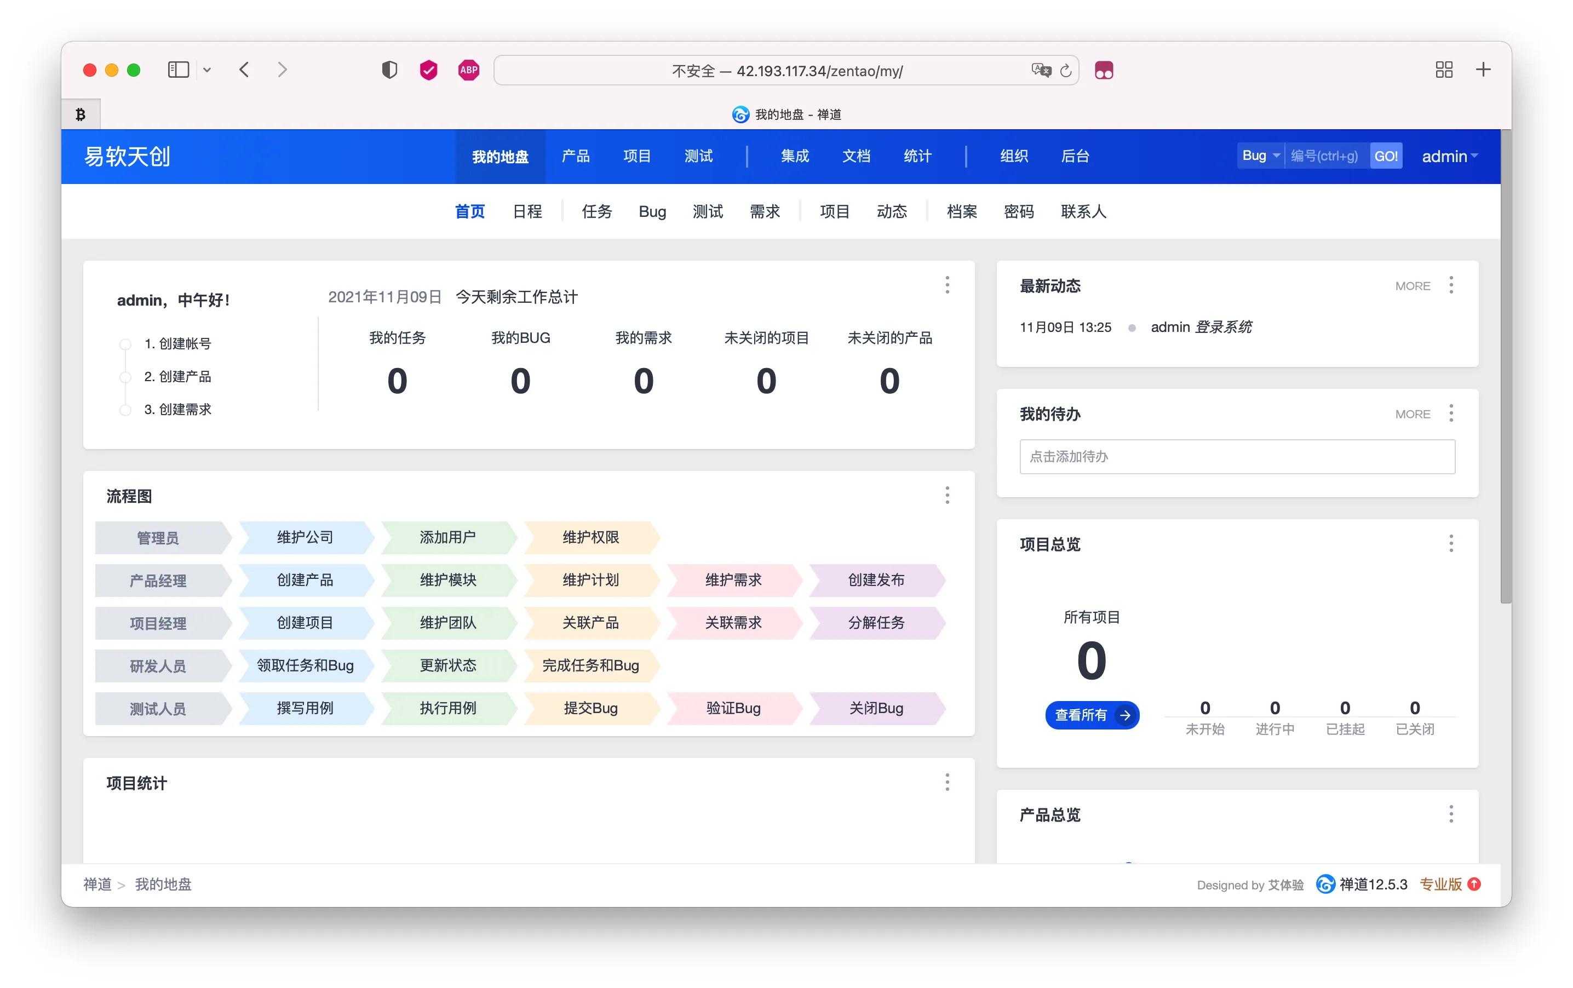Reload the page with refresh icon
Viewport: 1573px width, 988px height.
[x=1065, y=71]
